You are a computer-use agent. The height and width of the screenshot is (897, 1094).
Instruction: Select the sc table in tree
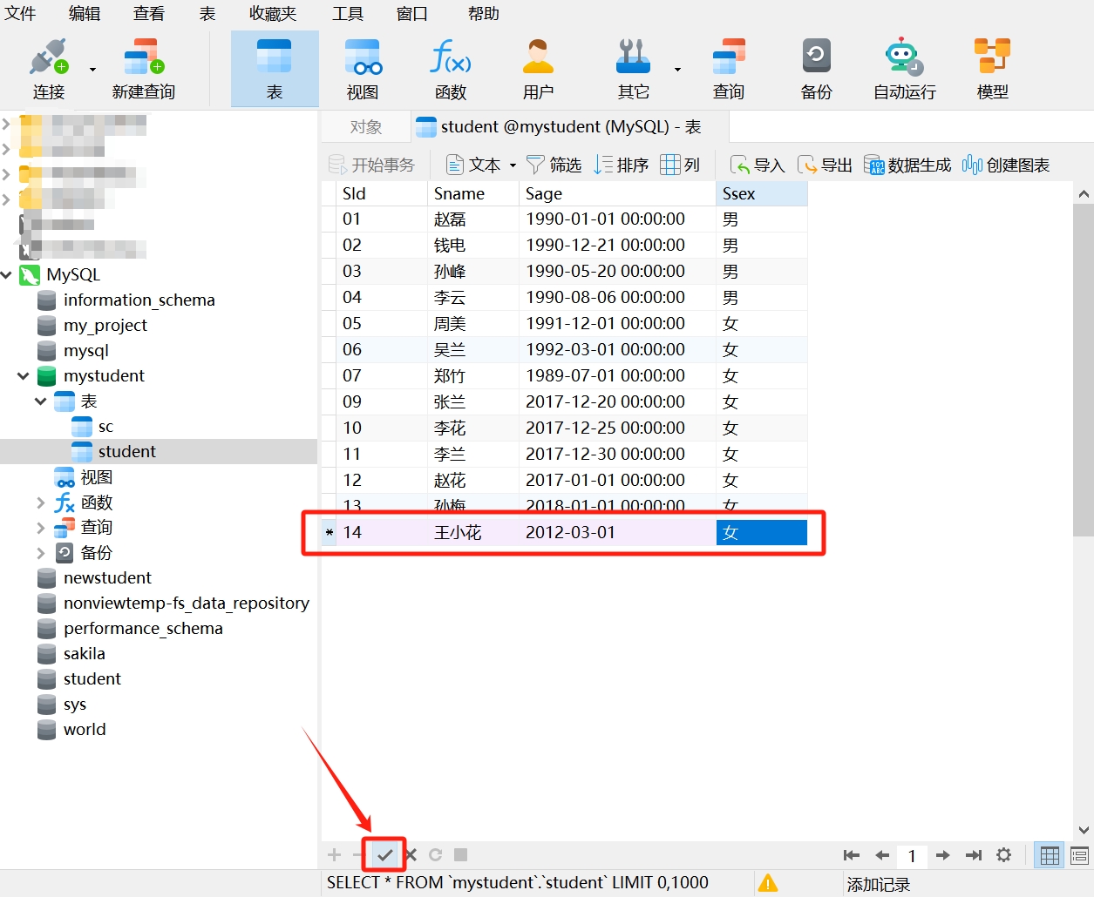pos(105,427)
